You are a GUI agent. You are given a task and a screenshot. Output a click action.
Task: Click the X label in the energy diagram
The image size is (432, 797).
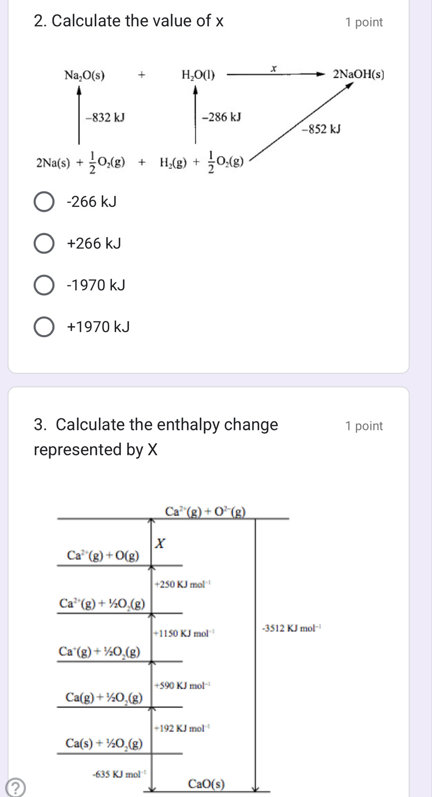point(160,544)
